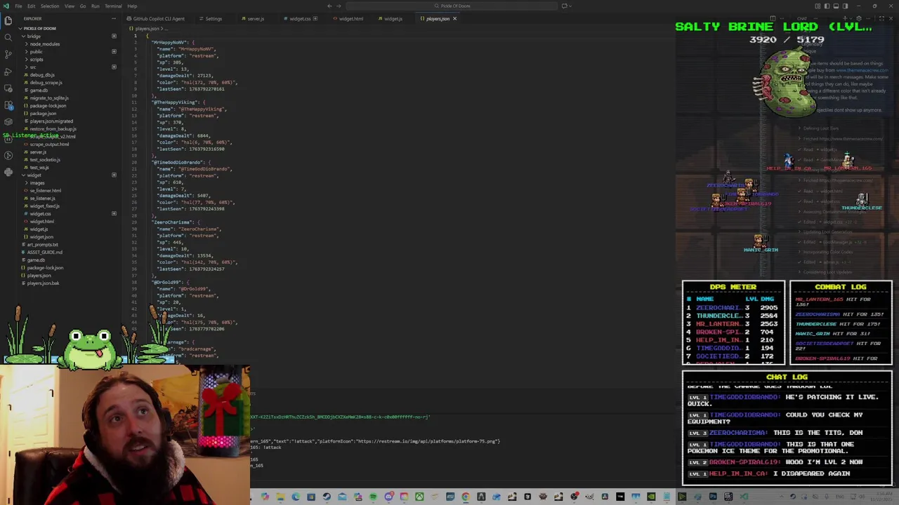This screenshot has height=505, width=899.
Task: Open Steam from the taskbar
Action: 327,497
